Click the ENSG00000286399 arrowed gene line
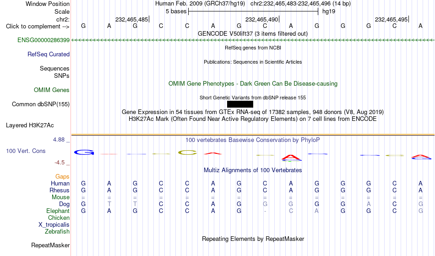The width and height of the screenshot is (435, 256). pyautogui.click(x=253, y=40)
